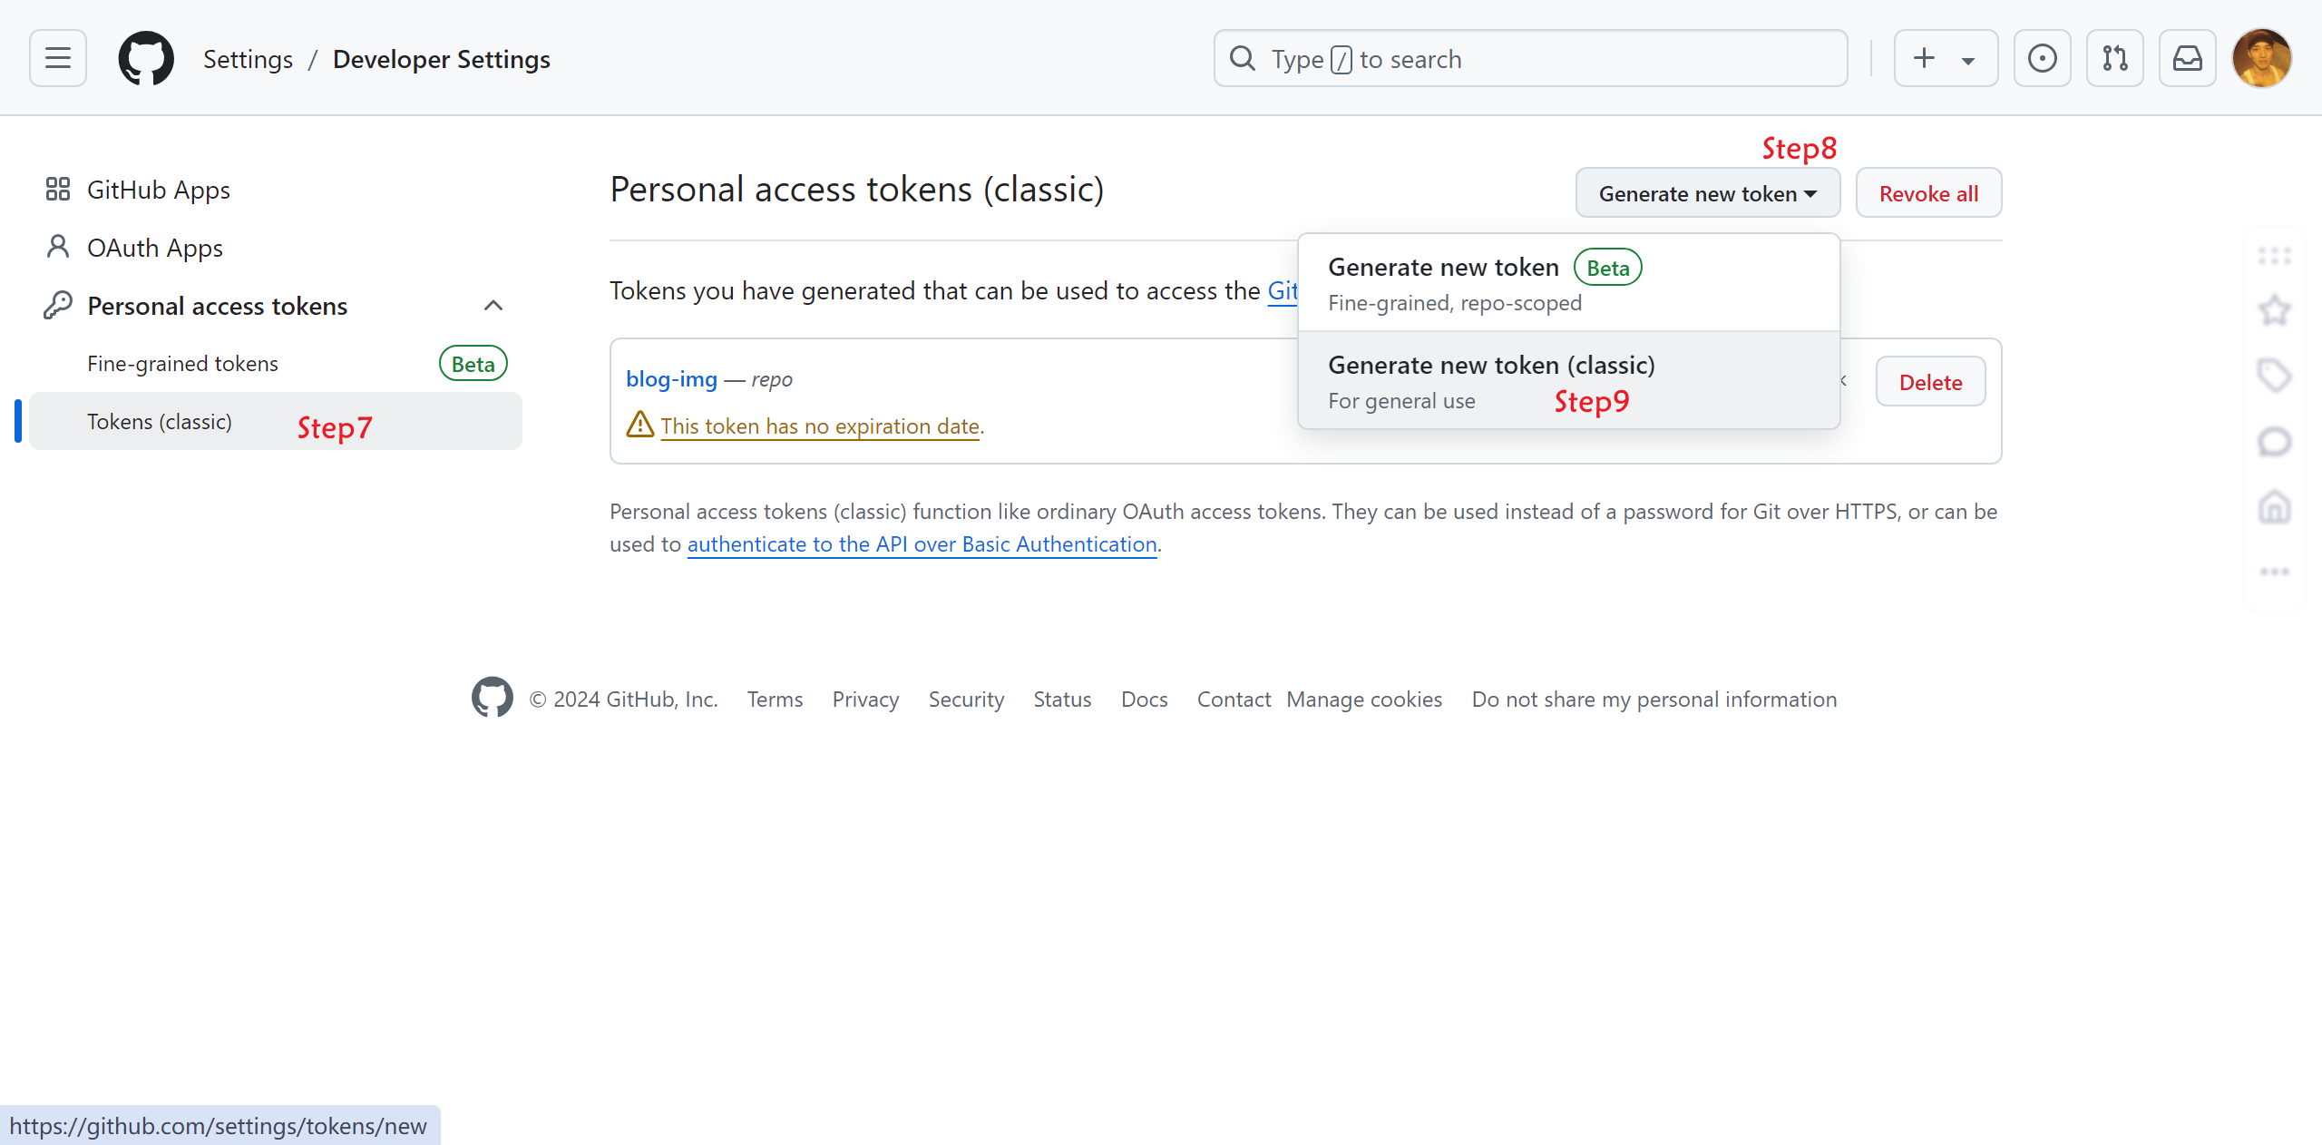Click Do not share my personal information
Viewport: 2322px width, 1145px height.
pyautogui.click(x=1654, y=700)
